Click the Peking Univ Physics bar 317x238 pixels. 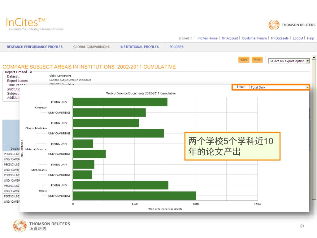pyautogui.click(x=120, y=185)
